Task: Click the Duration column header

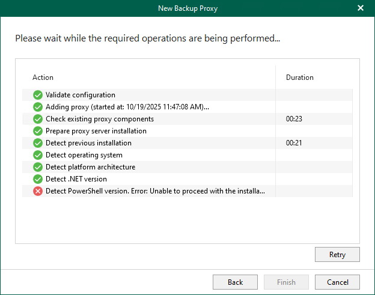Action: coord(299,78)
